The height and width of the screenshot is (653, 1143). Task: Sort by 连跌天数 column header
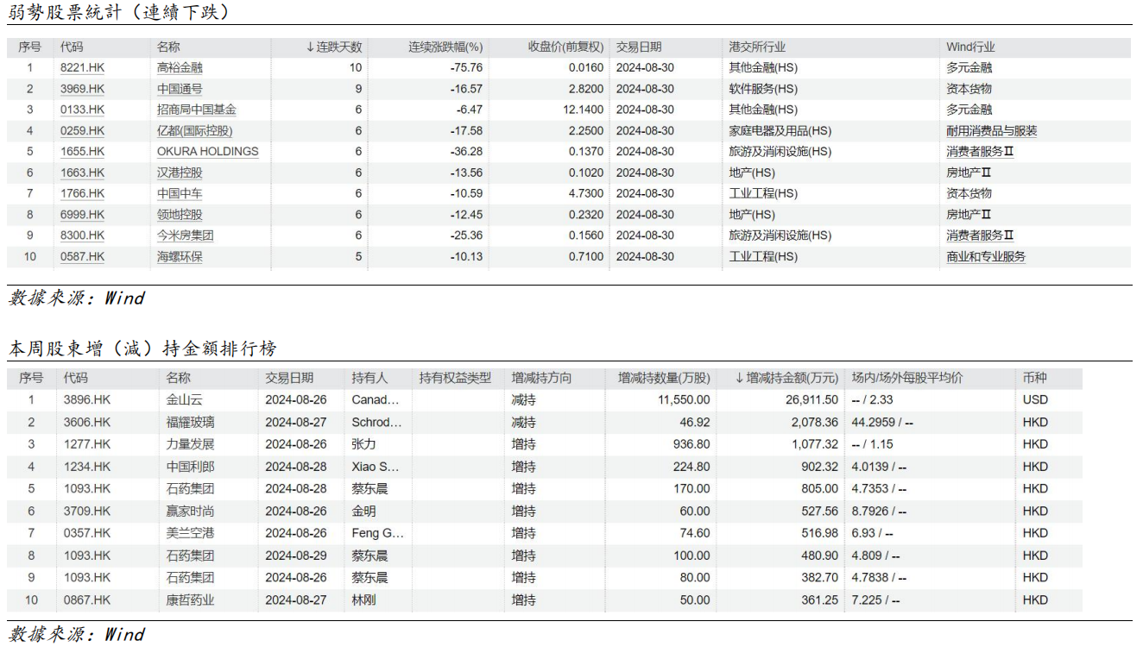click(334, 47)
